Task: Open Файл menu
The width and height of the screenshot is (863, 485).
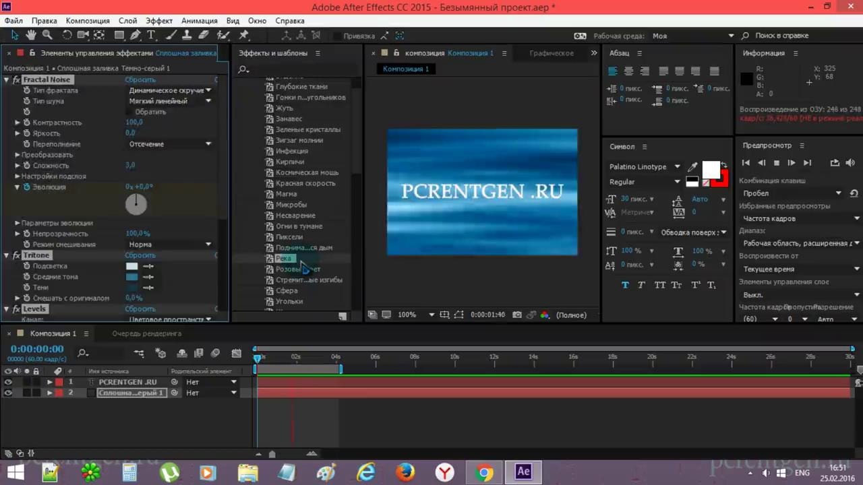Action: point(13,21)
